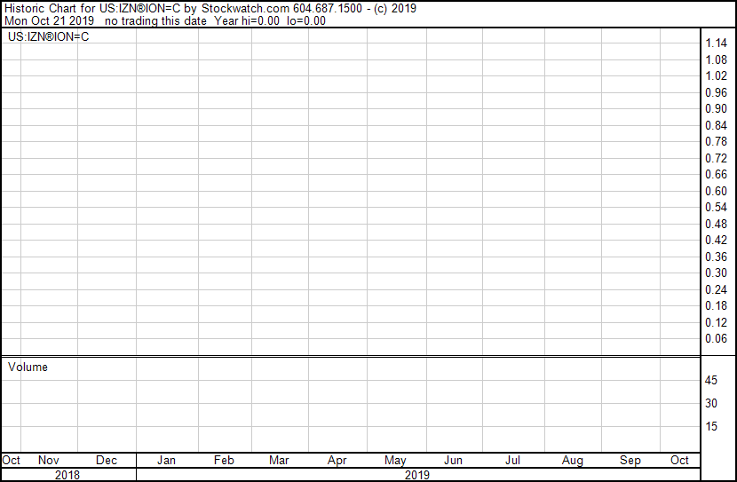Click the Nov month label
The width and height of the screenshot is (737, 482).
[x=49, y=460]
